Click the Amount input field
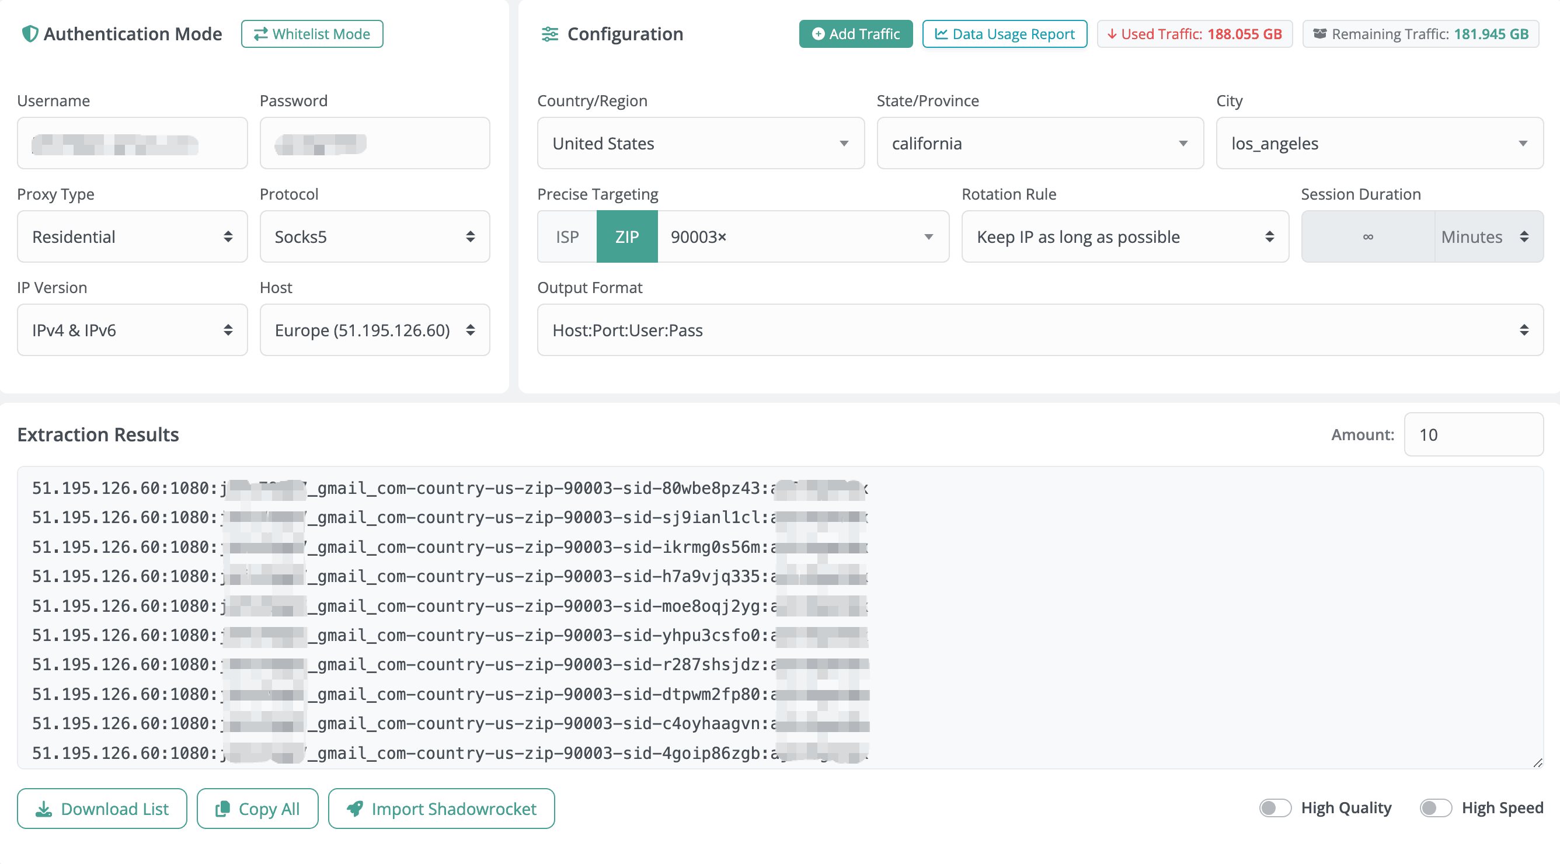The image size is (1560, 864). [1473, 434]
